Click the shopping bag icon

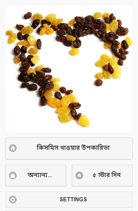pos(13,175)
